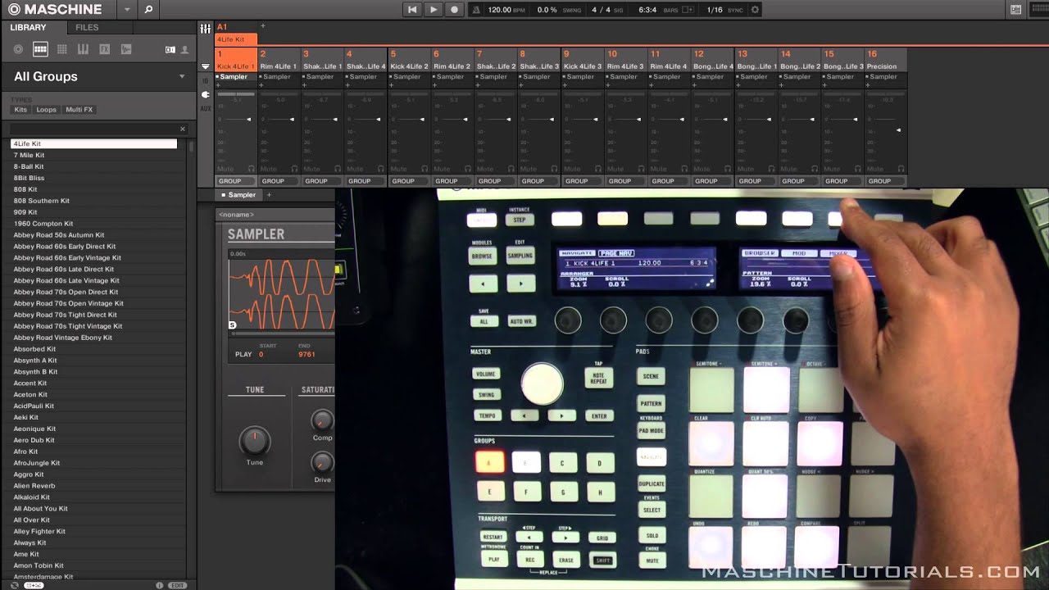Select the Groups library type icon
This screenshot has width=1049, height=590.
pyautogui.click(x=40, y=50)
